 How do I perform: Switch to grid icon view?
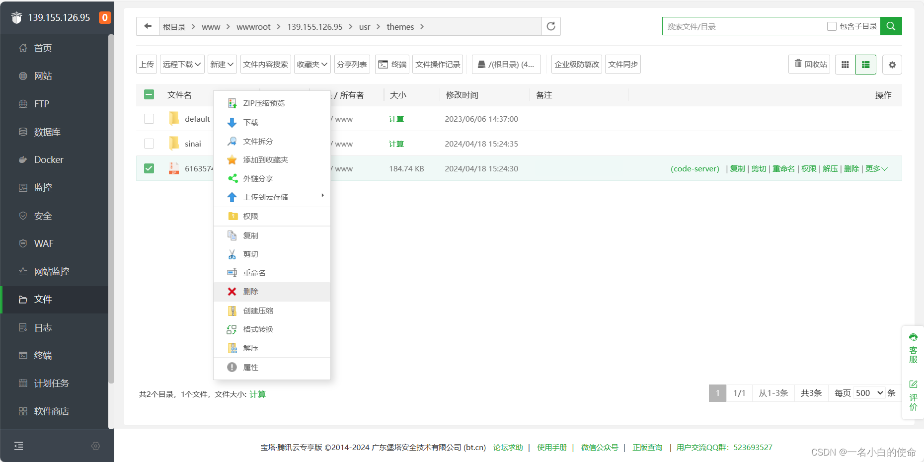click(845, 65)
